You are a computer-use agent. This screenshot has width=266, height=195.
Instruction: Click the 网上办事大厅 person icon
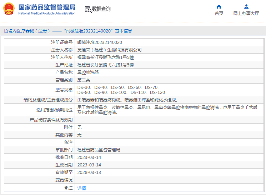pos(246,6)
